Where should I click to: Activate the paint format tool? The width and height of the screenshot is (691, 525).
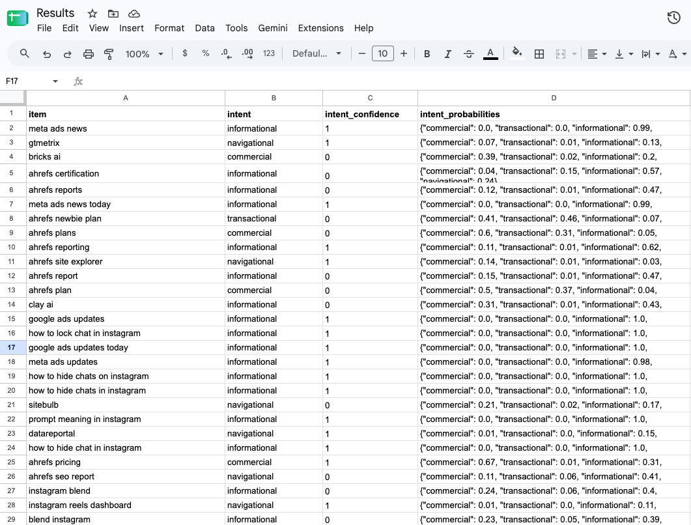point(109,54)
